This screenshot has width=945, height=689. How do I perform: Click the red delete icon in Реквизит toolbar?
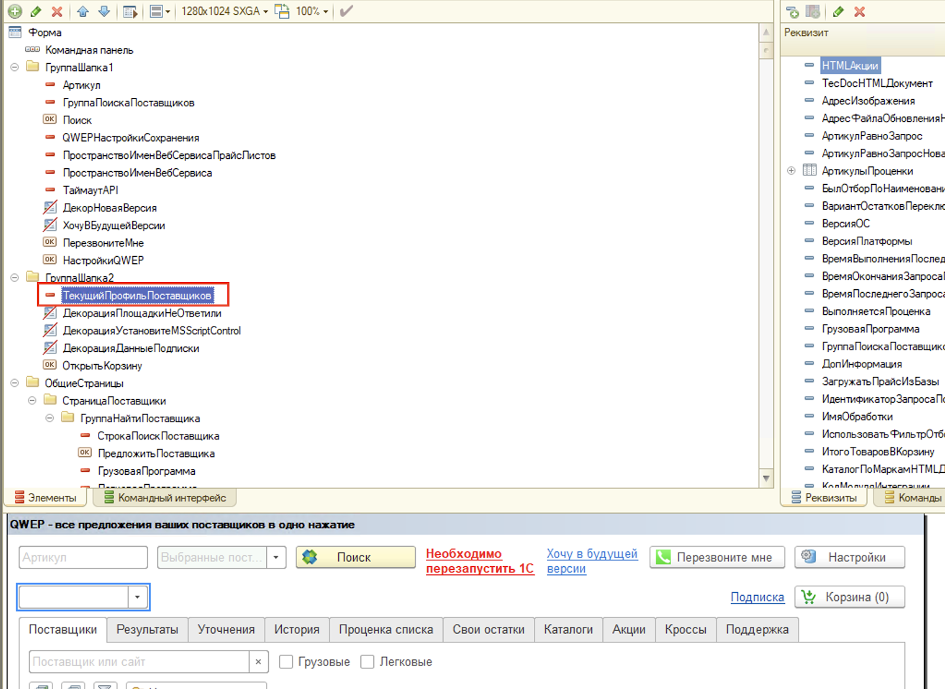point(859,12)
